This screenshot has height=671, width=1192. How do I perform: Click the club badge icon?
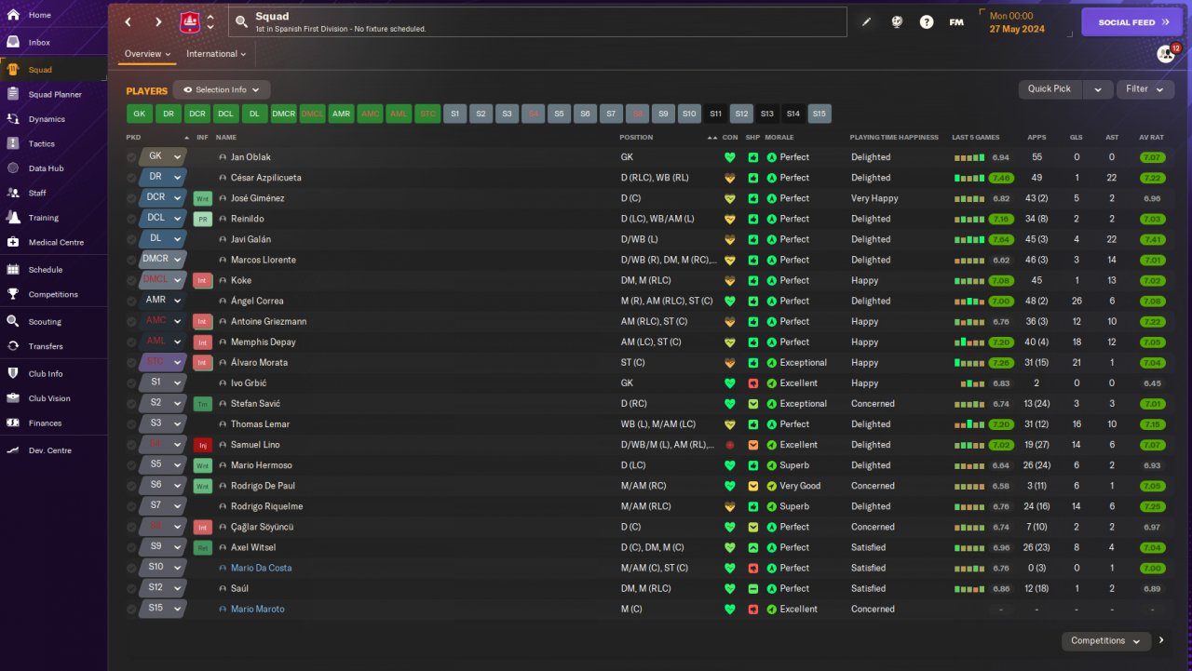click(190, 21)
